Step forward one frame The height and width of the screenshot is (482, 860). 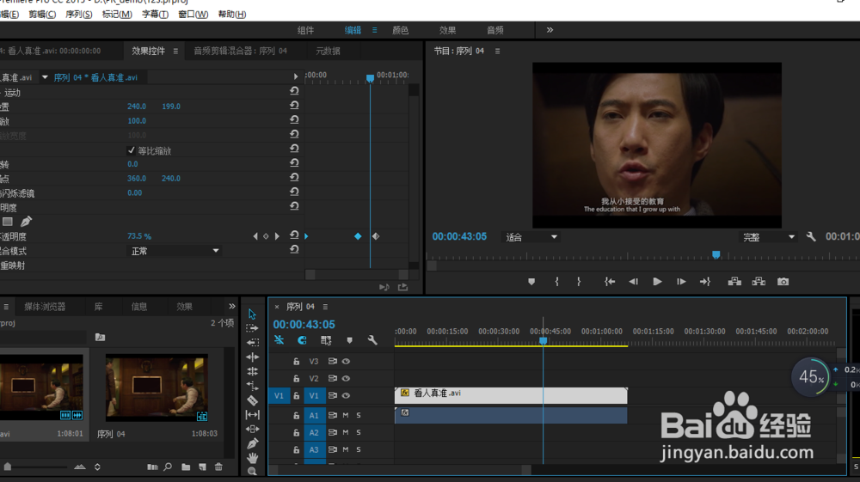point(681,282)
